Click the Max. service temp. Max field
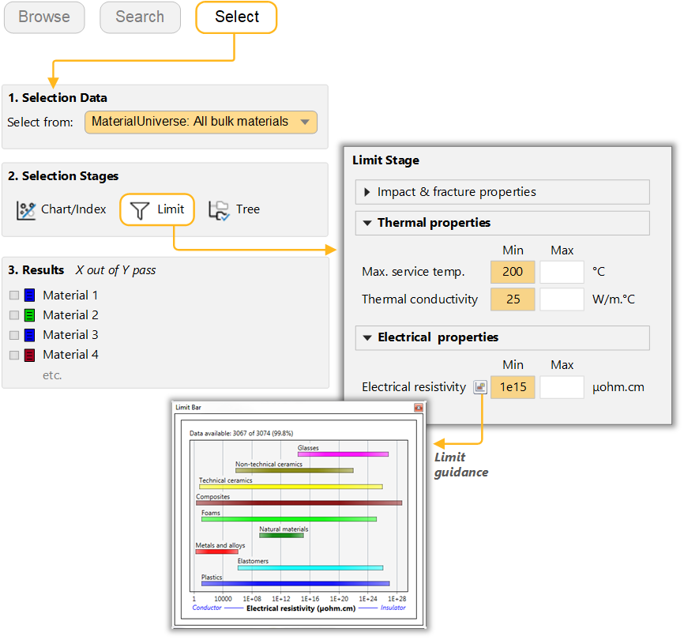This screenshot has height=640, width=684. (562, 273)
